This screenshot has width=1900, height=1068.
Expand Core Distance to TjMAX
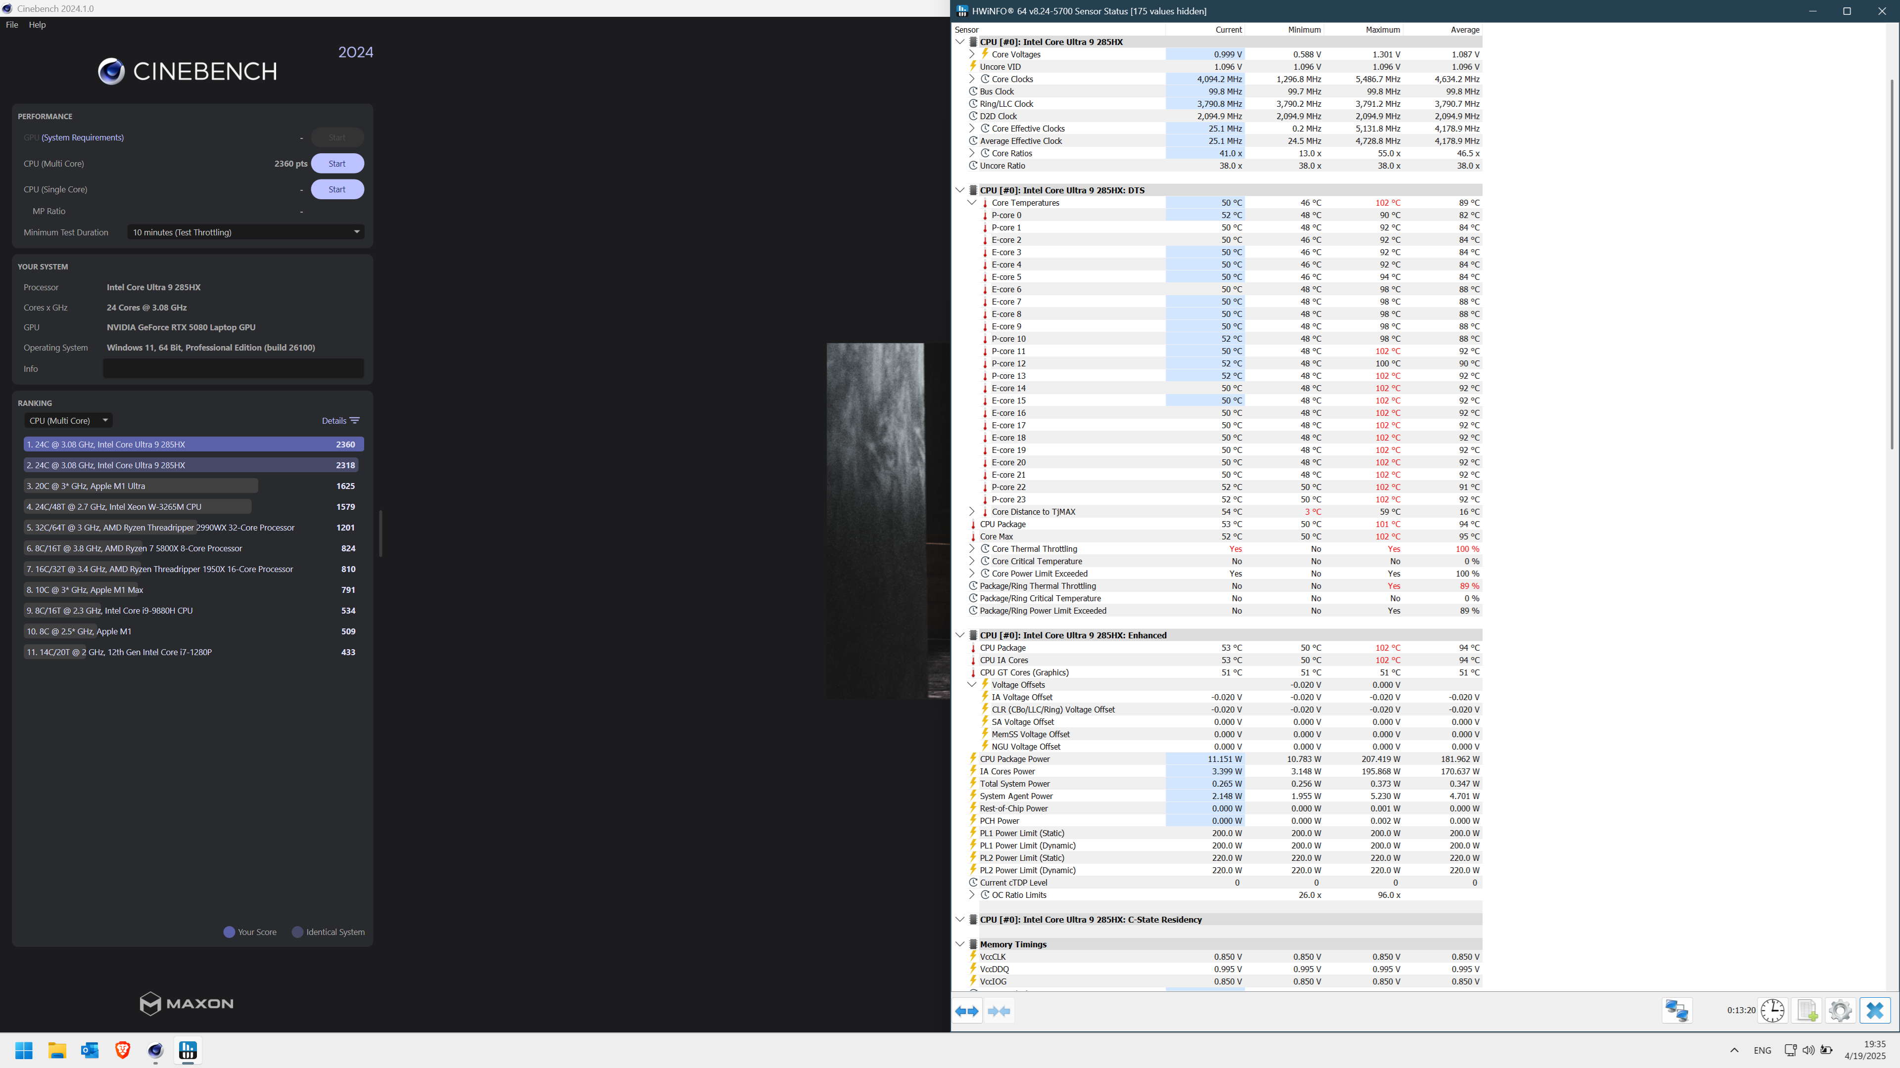point(971,512)
